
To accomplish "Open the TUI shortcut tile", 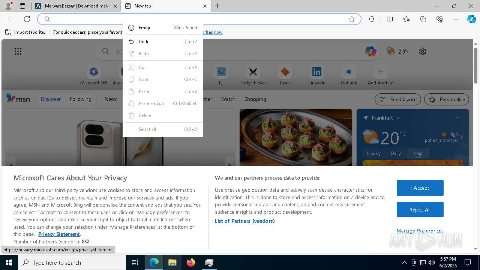I will tap(221, 75).
